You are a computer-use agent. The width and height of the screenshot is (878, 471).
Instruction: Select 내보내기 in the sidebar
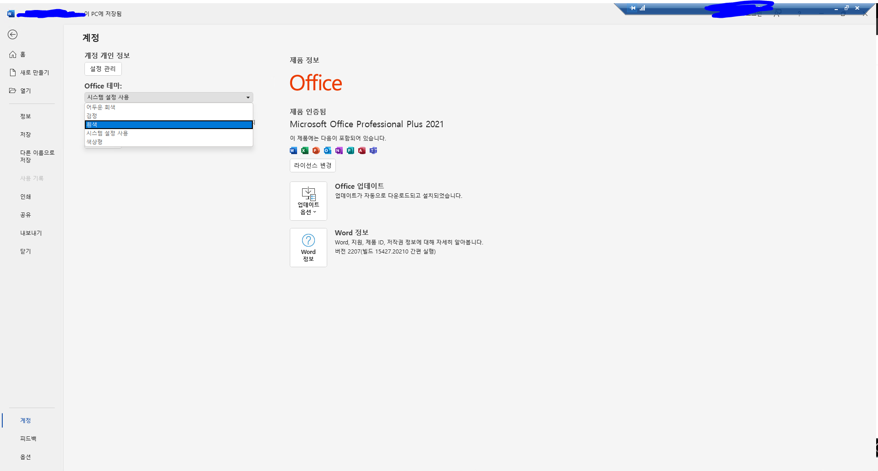31,233
